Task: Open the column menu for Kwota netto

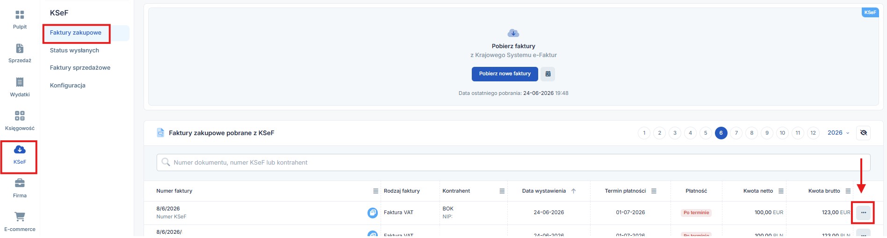Action: coord(781,191)
